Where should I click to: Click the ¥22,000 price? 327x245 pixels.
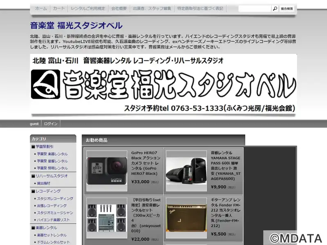[x=140, y=239]
